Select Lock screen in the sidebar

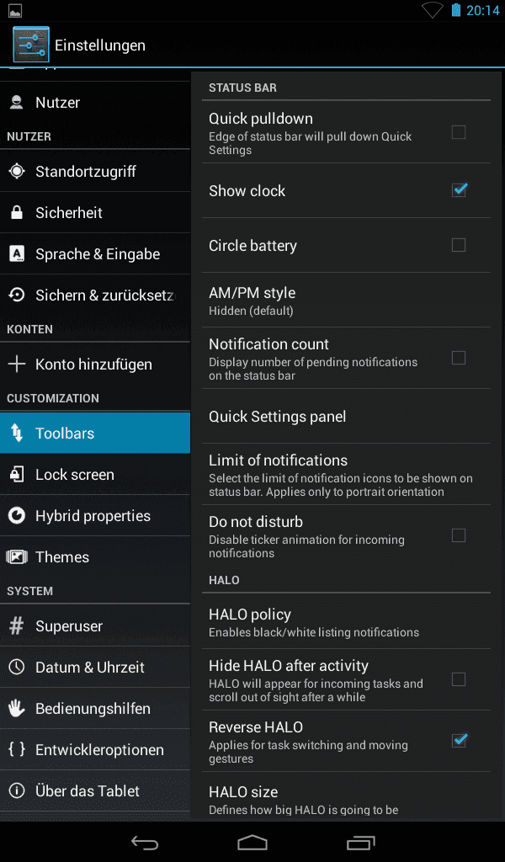tap(95, 475)
